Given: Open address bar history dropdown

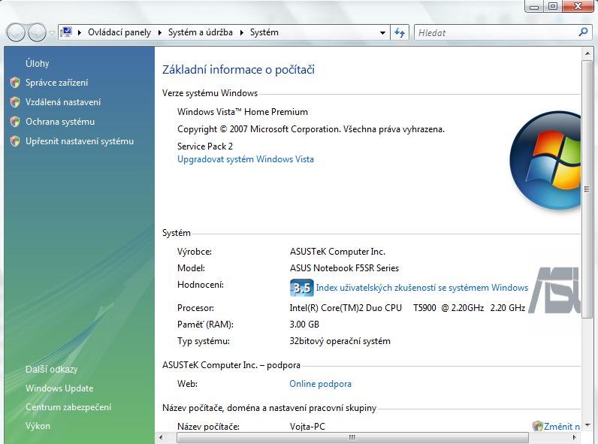Looking at the screenshot, I should pos(382,33).
